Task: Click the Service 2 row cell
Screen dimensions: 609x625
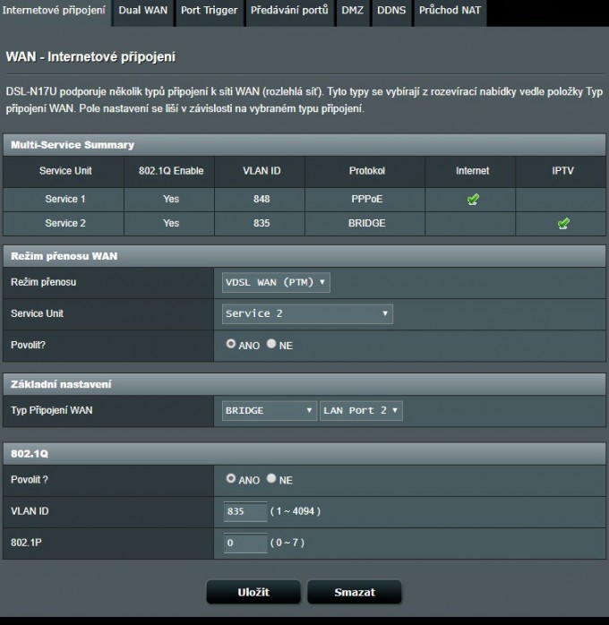Action: [65, 223]
